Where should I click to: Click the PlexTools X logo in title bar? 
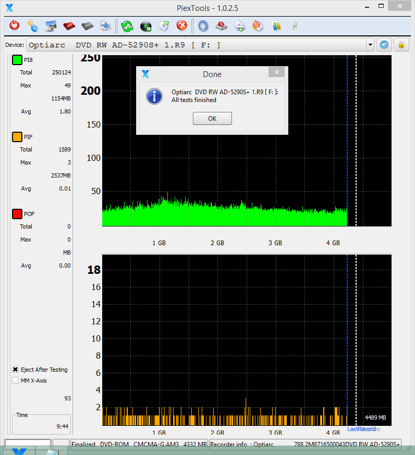pos(9,8)
